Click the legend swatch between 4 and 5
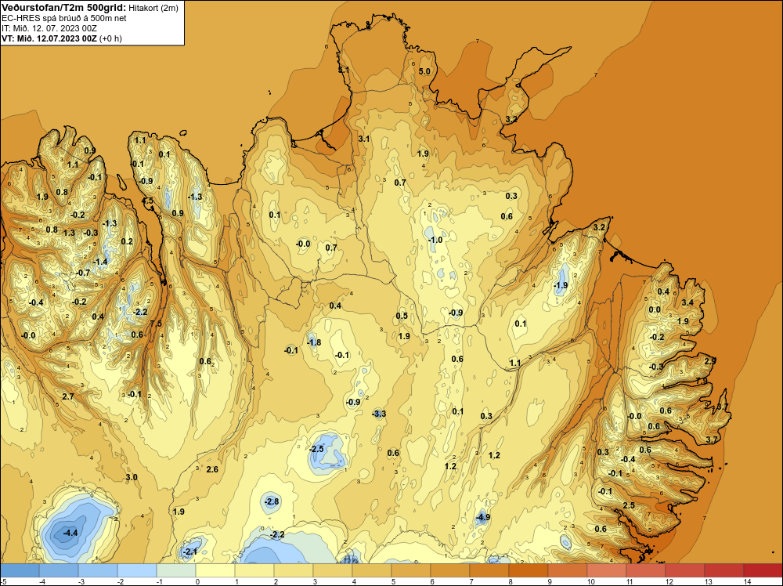Viewport: 783px width, 586px height. click(372, 570)
